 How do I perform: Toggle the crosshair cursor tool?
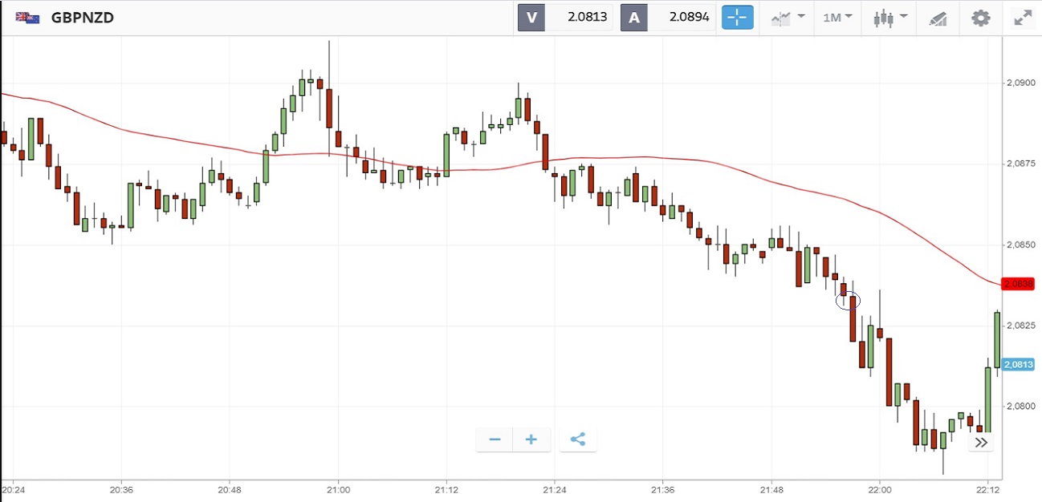737,17
